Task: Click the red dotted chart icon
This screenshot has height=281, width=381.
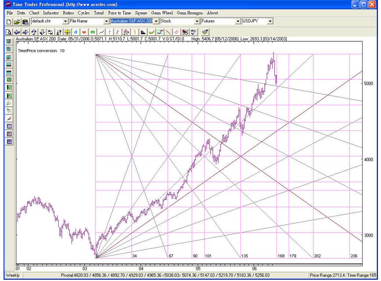Action: tap(126, 32)
